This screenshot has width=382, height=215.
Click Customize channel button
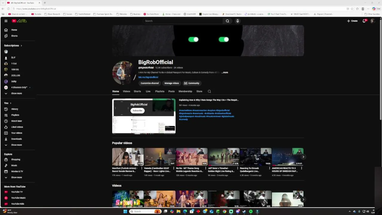pyautogui.click(x=150, y=83)
